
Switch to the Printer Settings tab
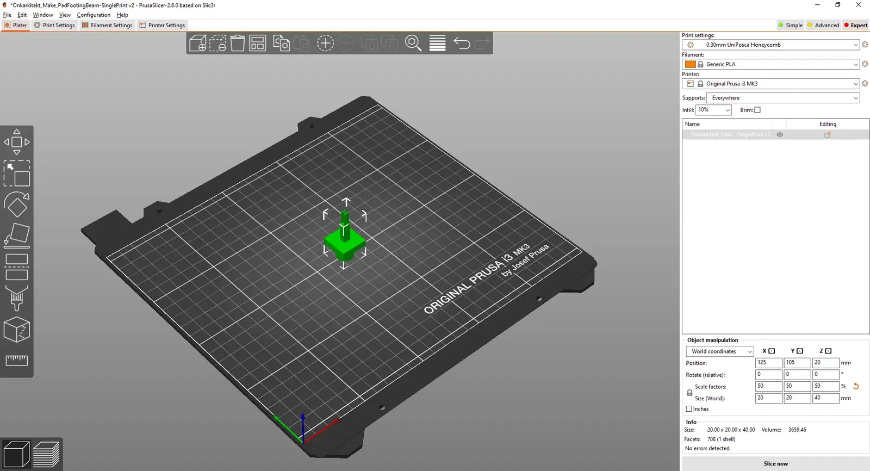coord(162,25)
